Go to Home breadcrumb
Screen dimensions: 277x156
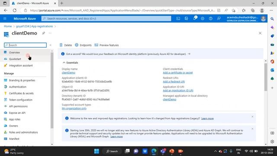click(x=8, y=26)
